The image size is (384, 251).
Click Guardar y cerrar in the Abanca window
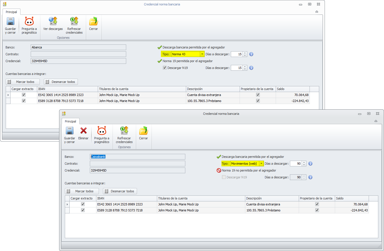point(11,26)
